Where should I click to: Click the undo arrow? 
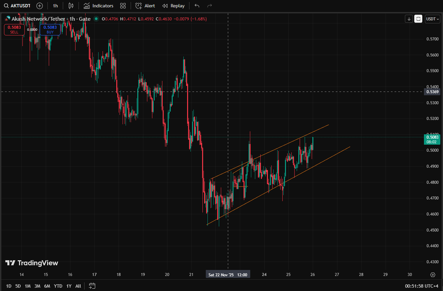point(197,6)
